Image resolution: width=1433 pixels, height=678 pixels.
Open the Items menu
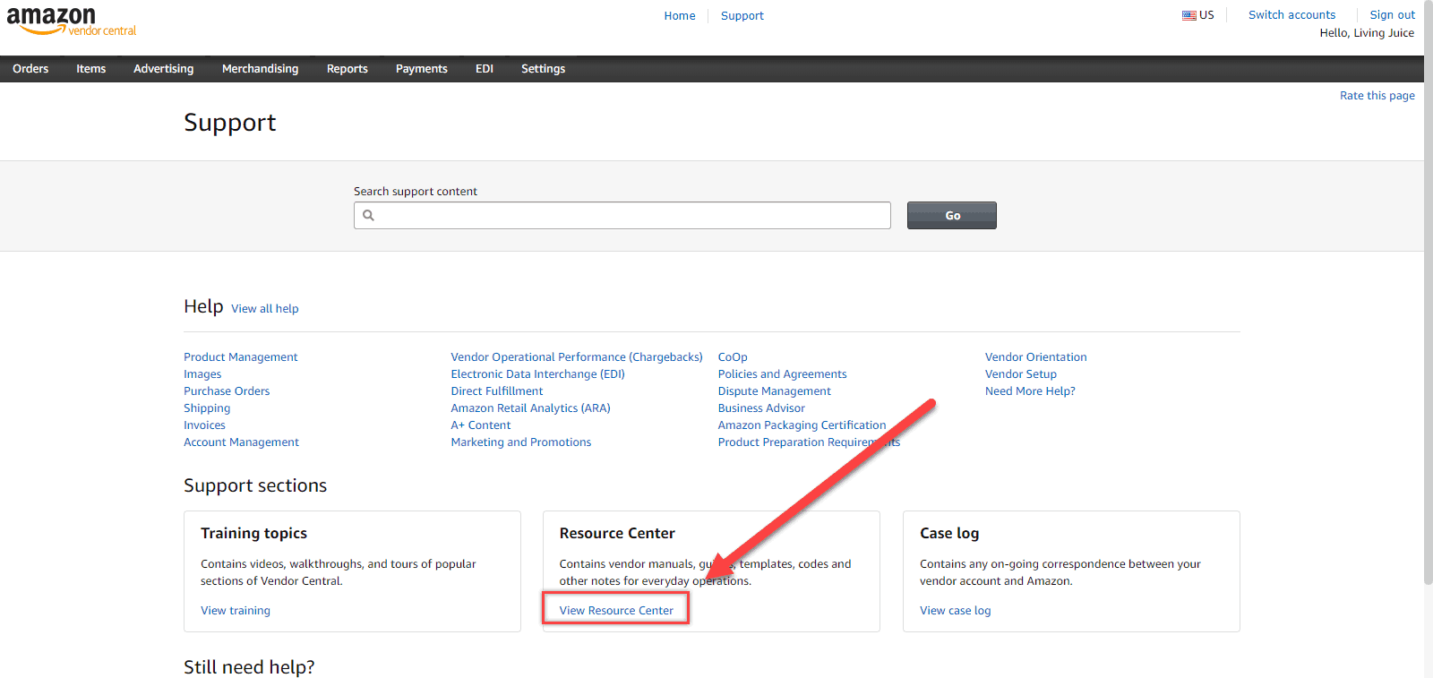[x=90, y=69]
